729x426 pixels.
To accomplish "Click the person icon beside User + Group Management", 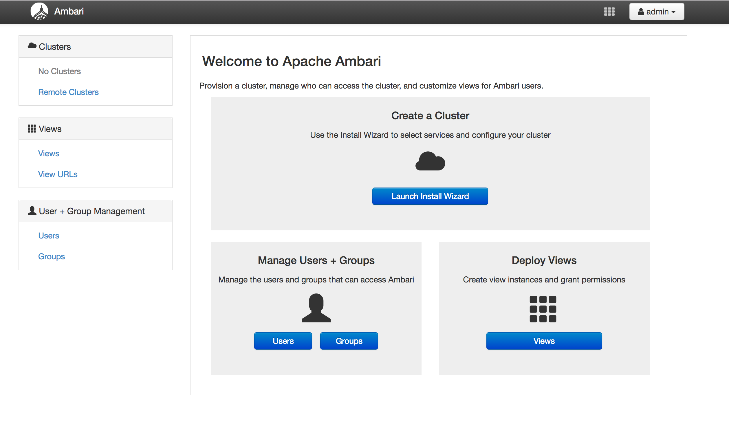I will click(x=32, y=210).
